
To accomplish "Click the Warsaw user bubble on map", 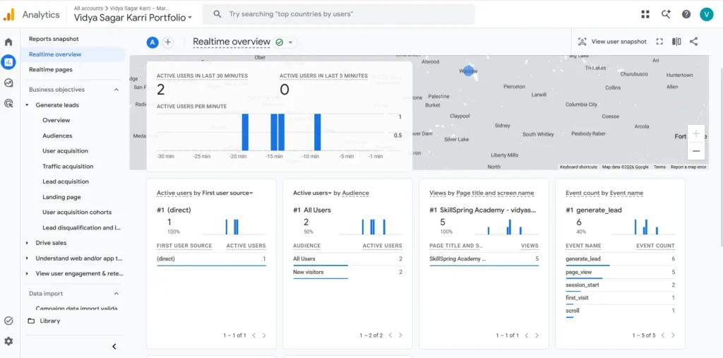I will [468, 71].
